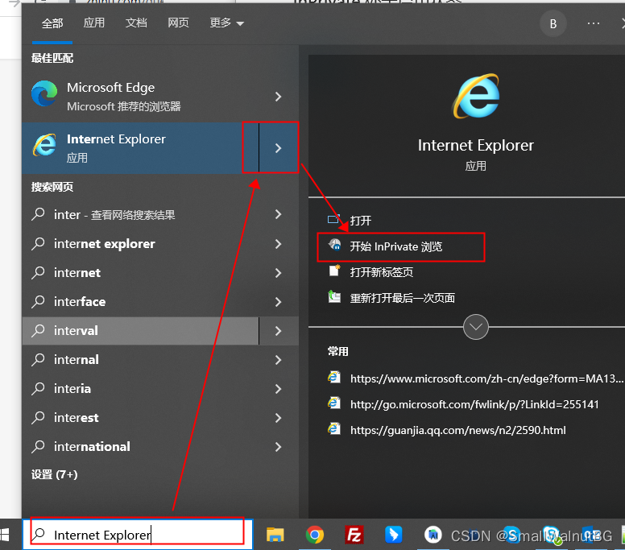Open chevron for 'interia' suggestion
Screen dimensions: 625x550
(278, 389)
